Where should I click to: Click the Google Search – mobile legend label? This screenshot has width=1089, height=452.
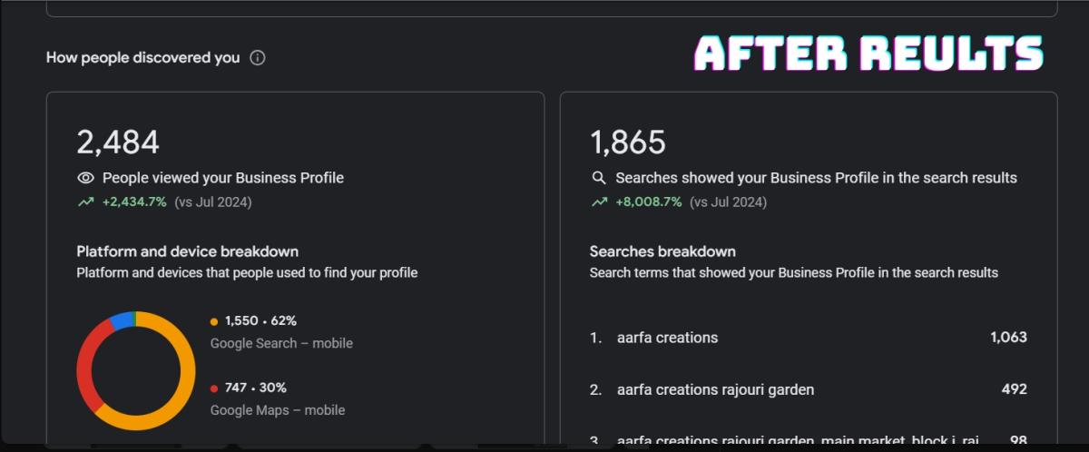click(281, 343)
